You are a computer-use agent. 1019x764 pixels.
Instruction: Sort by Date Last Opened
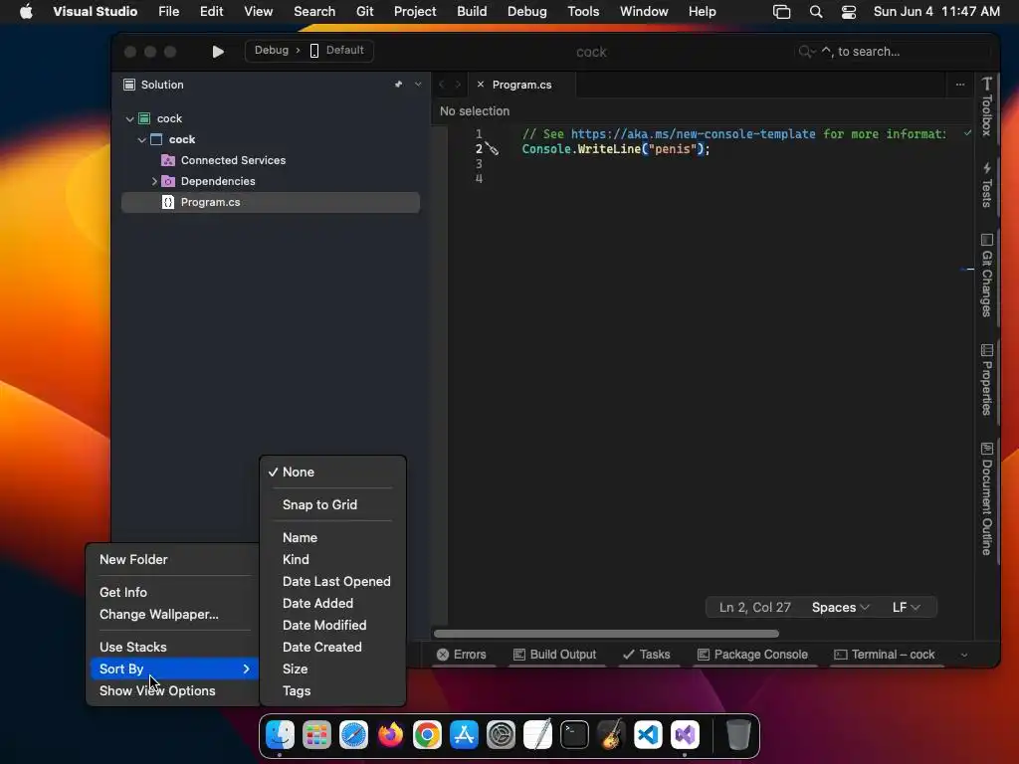tap(332, 581)
